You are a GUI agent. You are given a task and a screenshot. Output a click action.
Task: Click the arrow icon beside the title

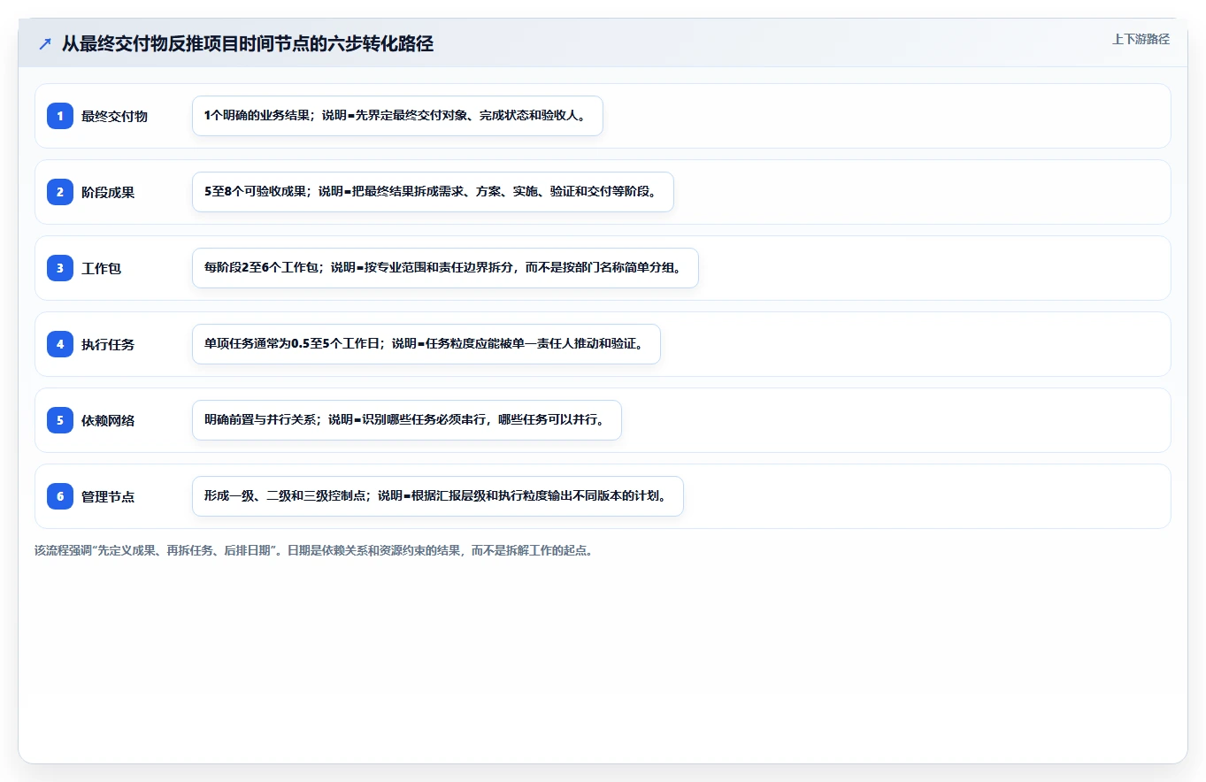tap(45, 44)
